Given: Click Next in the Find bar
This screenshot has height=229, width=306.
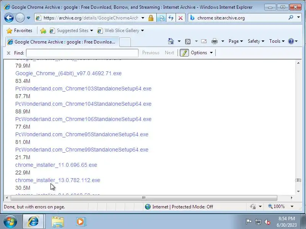Looking at the screenshot, I should pyautogui.click(x=169, y=53).
